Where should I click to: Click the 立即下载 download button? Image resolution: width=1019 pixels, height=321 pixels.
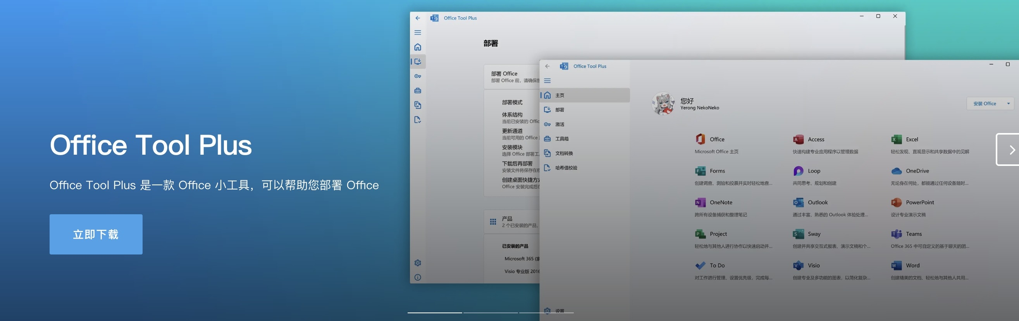coord(96,234)
